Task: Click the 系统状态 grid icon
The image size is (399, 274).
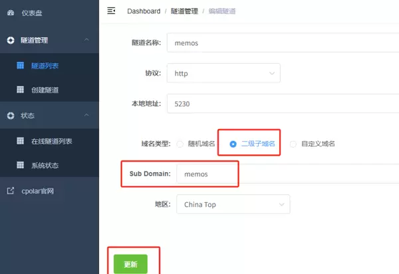Action: (21, 165)
